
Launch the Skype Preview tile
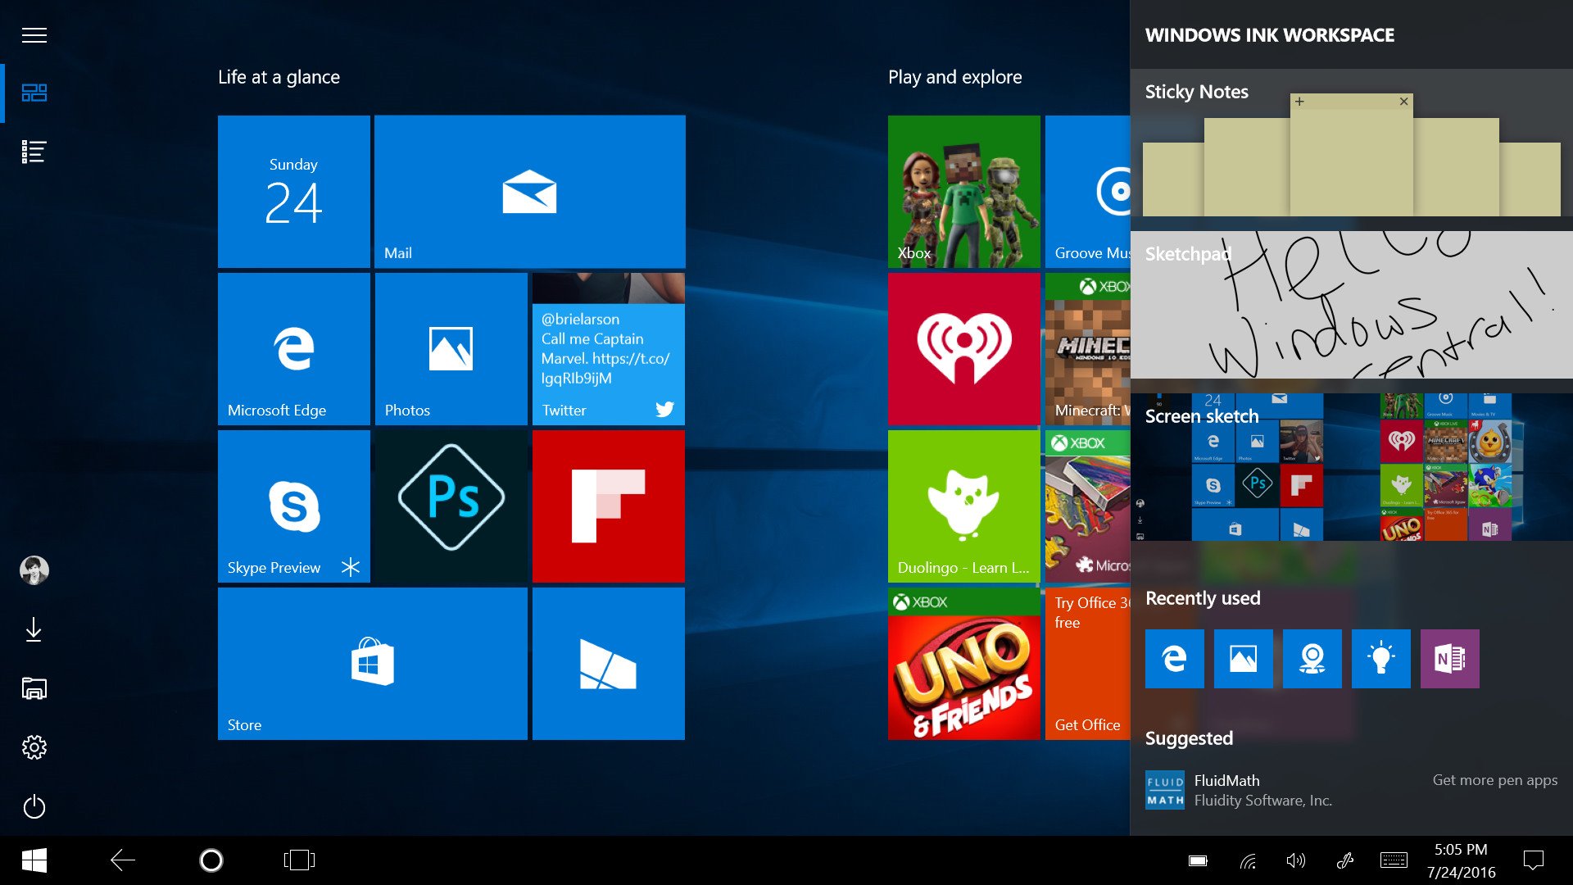[294, 506]
